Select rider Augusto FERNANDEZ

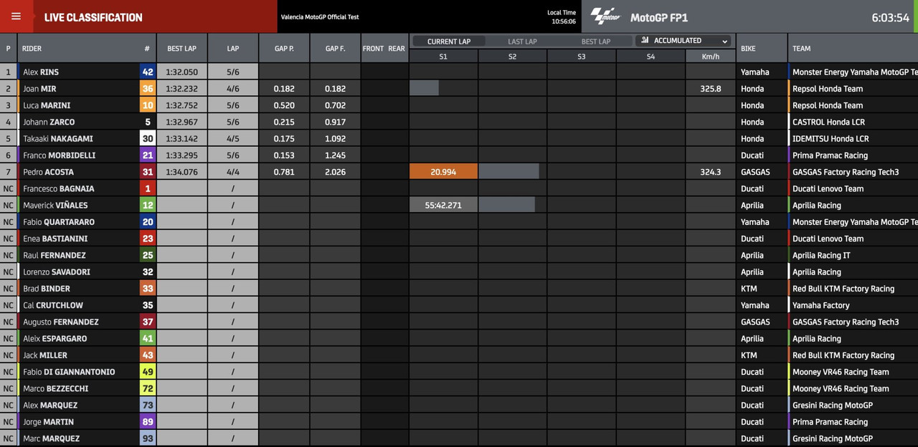tap(61, 322)
